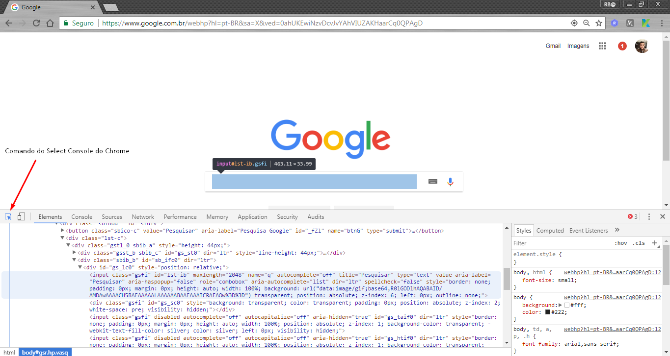670x356 pixels.
Task: Open the DevTools red error counter
Action: (x=633, y=216)
